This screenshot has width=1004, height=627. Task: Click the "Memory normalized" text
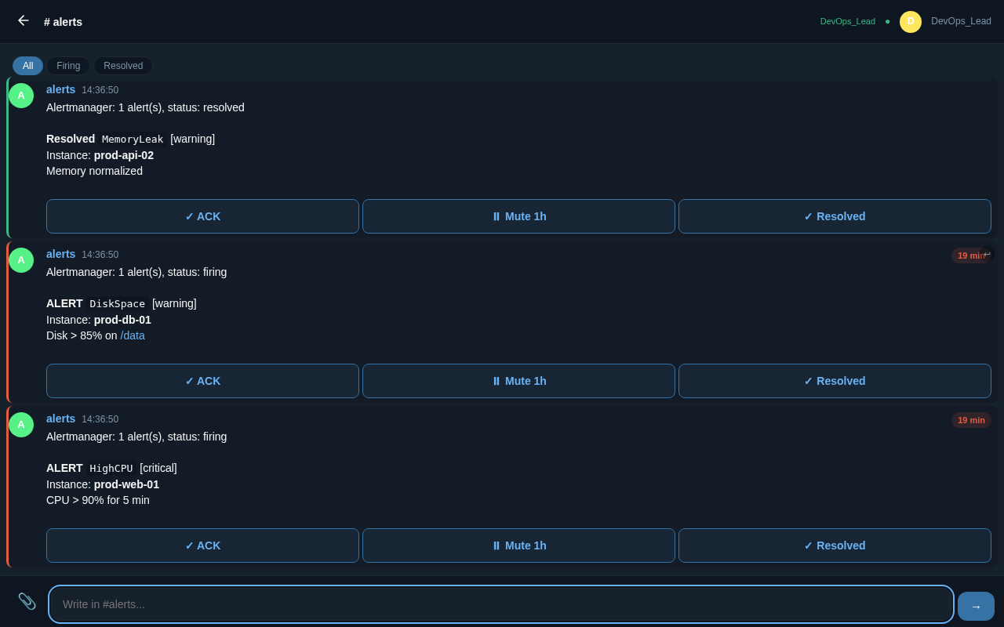coord(94,171)
